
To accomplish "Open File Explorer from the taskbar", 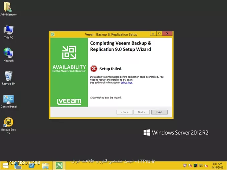I will click(x=45, y=166).
